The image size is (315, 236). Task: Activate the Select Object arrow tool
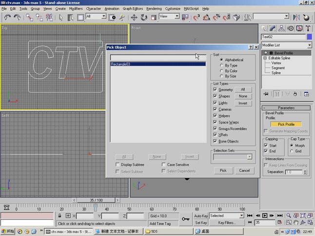pos(61,18)
